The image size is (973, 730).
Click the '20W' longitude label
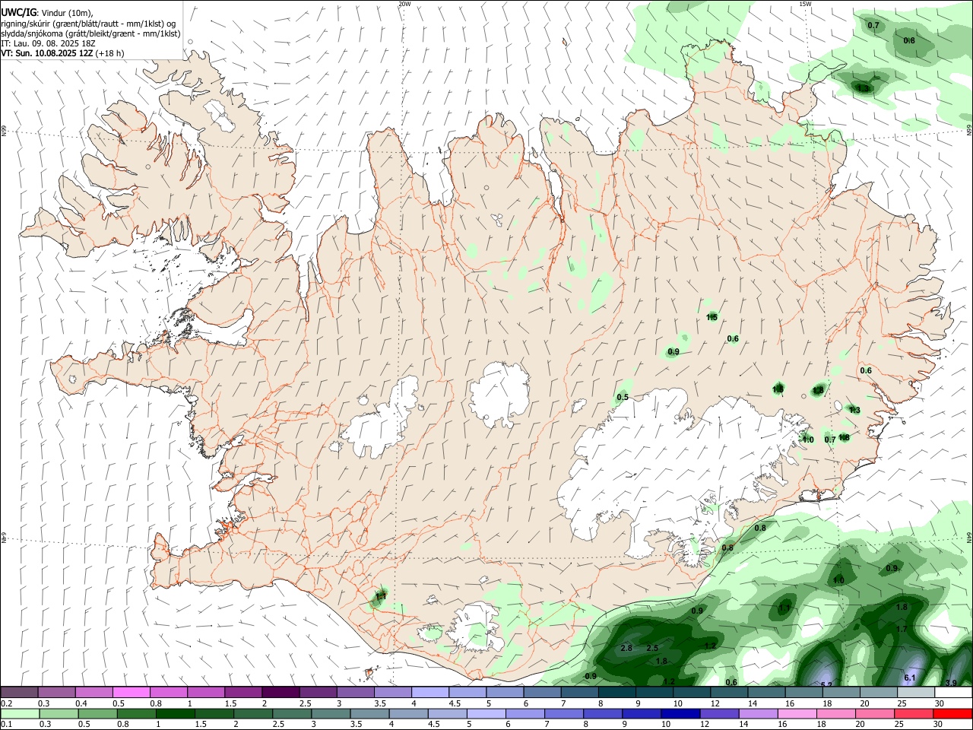pos(404,4)
